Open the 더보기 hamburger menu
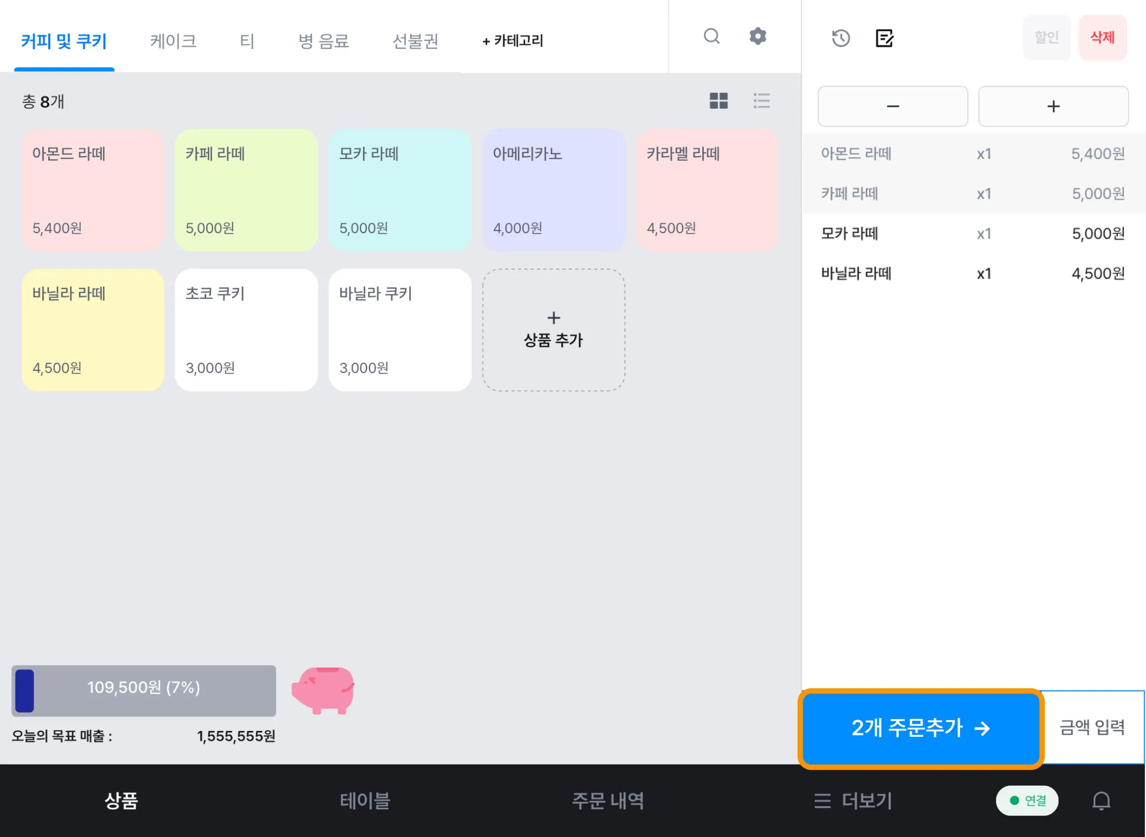 pyautogui.click(x=853, y=801)
